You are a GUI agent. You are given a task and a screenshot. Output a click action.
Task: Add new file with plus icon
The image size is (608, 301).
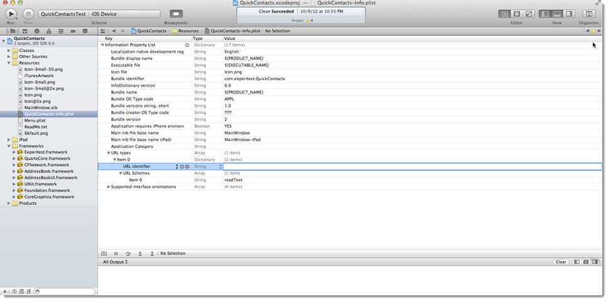pyautogui.click(x=5, y=292)
